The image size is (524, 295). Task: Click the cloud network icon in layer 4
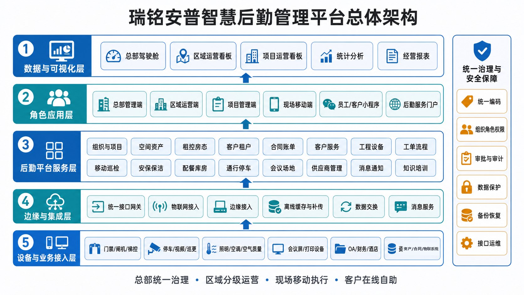tap(55, 202)
